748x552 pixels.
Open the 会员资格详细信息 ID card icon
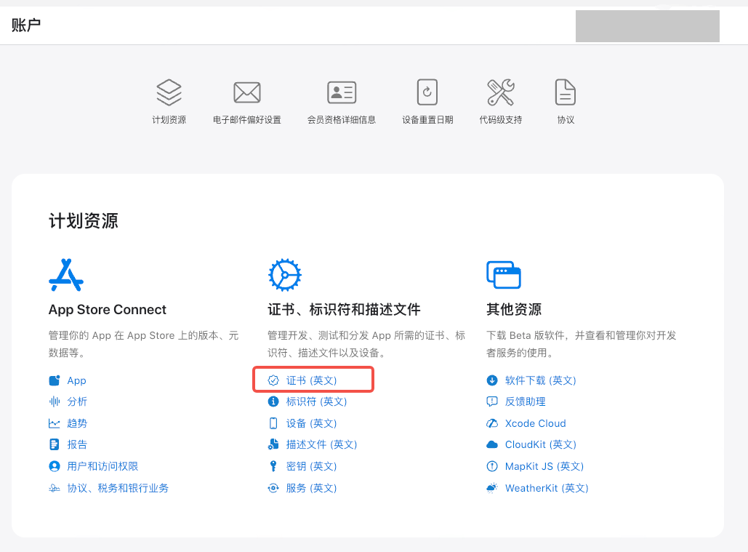[x=342, y=92]
